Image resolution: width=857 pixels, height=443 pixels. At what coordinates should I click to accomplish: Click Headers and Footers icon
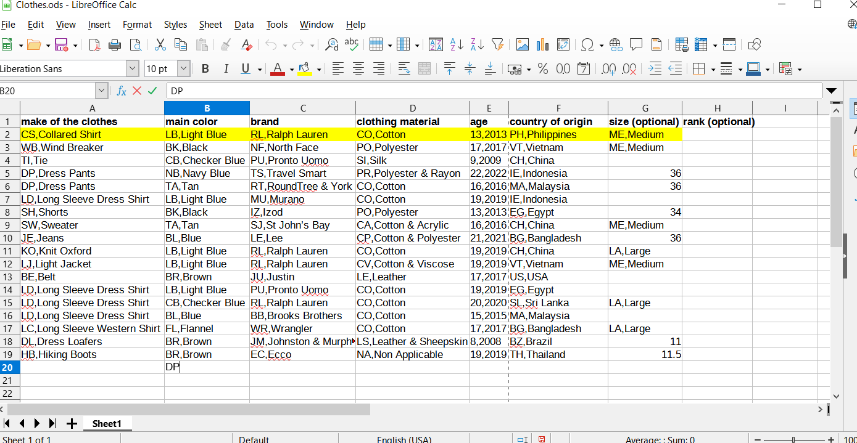coord(656,44)
